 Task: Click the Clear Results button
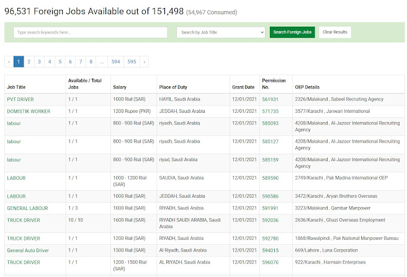coord(335,32)
